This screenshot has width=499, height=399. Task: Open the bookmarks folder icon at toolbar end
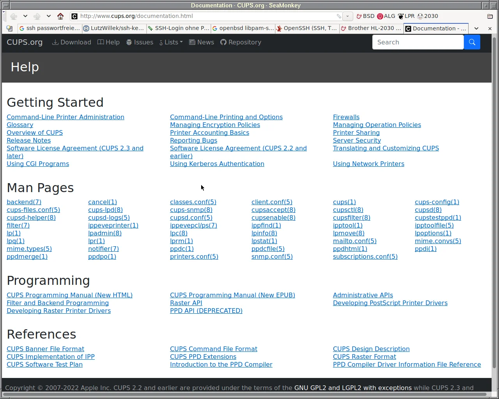tap(490, 16)
